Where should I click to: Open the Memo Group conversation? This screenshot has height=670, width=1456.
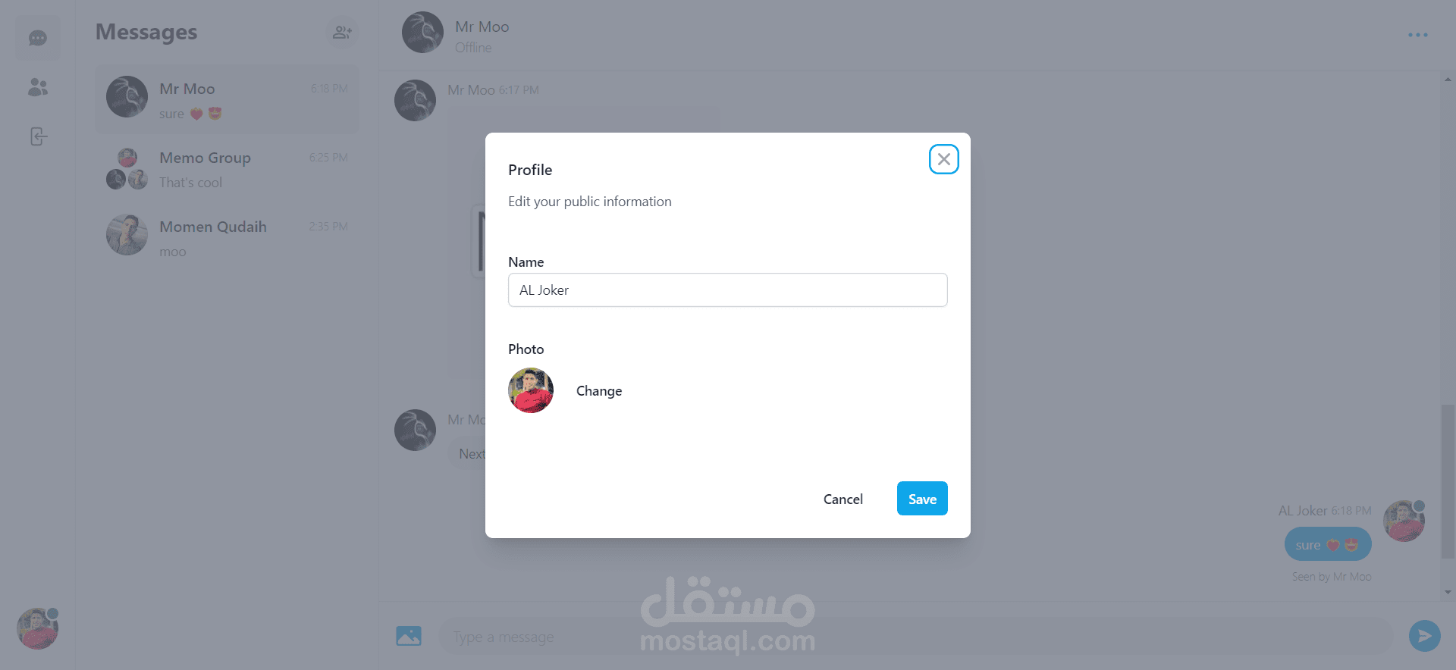(227, 169)
